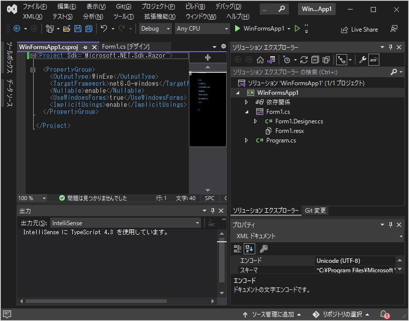This screenshot has height=321, width=409.
Task: Click the Home icon in Solution Explorer
Action: 260,60
